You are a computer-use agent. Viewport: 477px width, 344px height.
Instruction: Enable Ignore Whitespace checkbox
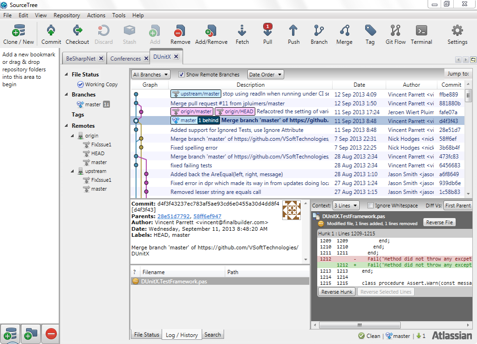(x=371, y=206)
